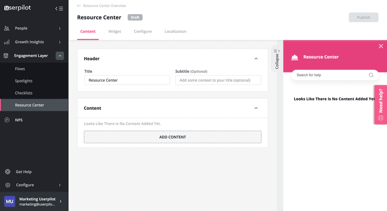Click the Subtitle input field

pos(218,80)
